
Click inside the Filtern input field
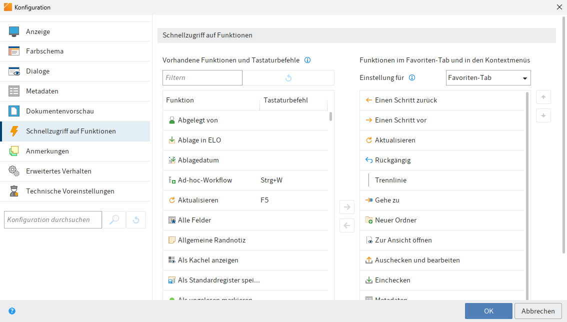(x=202, y=77)
